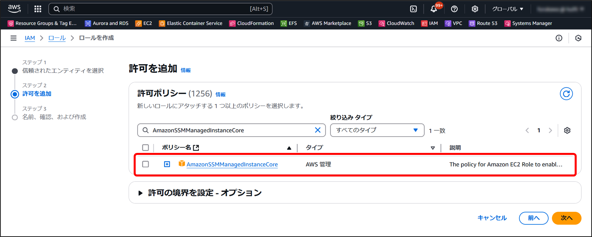Viewport: 592px width, 237px height.
Task: Open EC2 shortcut in favorites bar
Action: point(144,23)
